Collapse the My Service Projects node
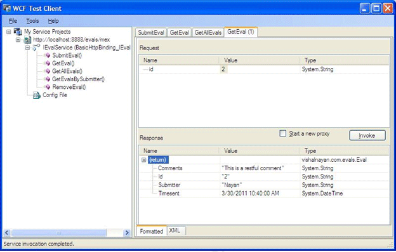Image resolution: width=396 pixels, height=252 pixels. tap(9, 32)
